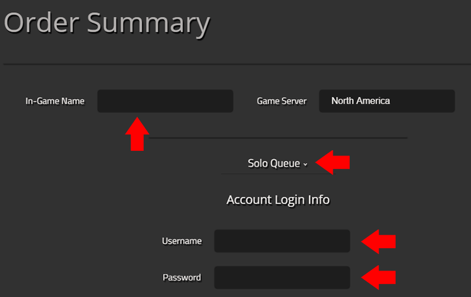Click the Password label
Viewport: 471px width, 297px height.
pos(181,278)
